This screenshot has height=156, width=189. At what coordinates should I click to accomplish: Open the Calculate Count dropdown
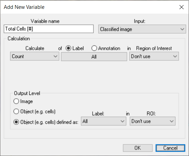35,56
